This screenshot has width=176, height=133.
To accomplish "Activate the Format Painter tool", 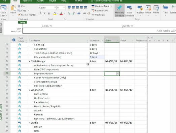I will click(27, 15).
